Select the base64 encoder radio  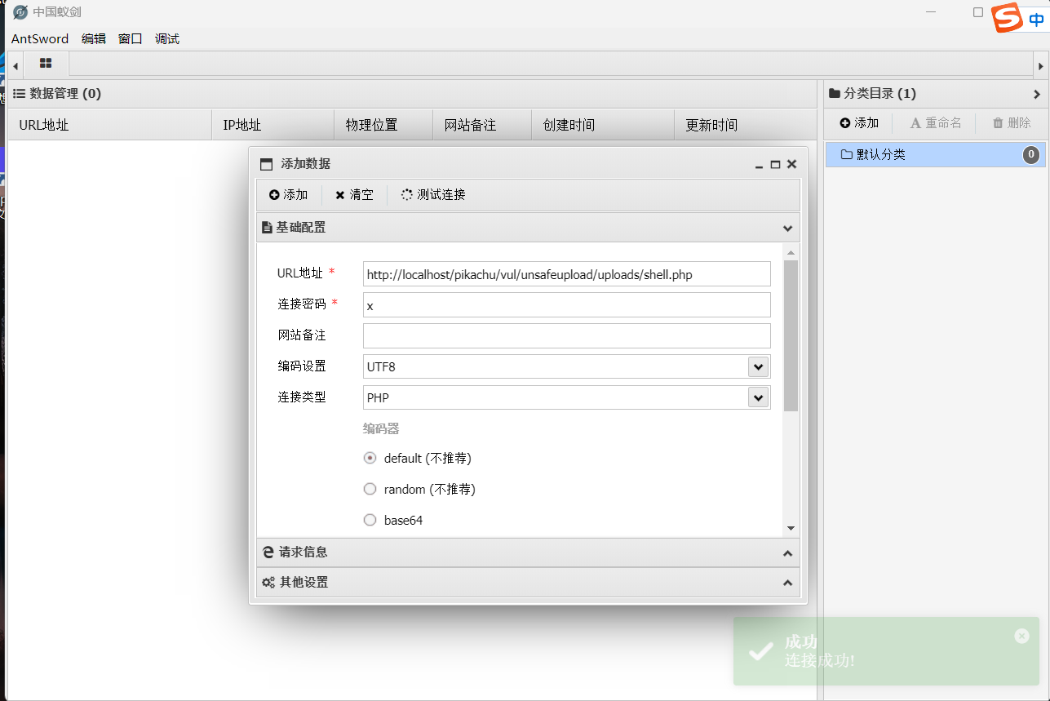[x=370, y=520]
